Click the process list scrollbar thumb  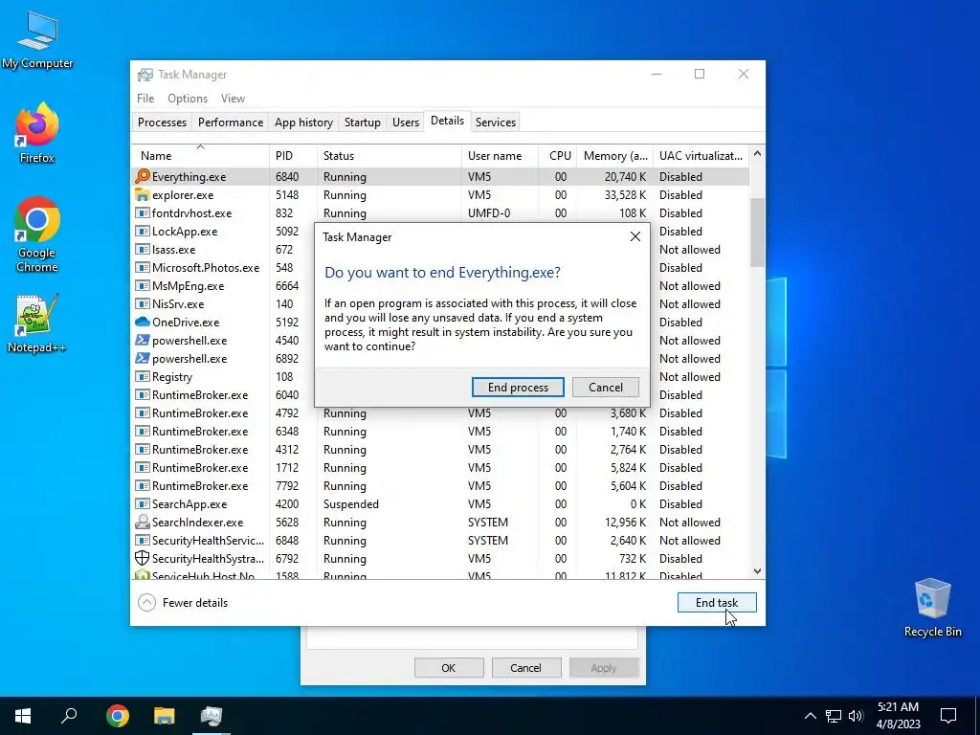pos(758,233)
